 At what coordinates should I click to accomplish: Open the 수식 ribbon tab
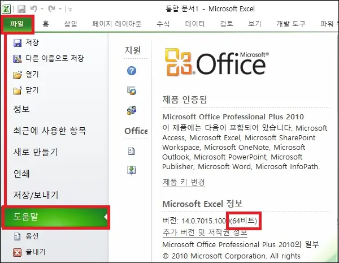click(x=163, y=24)
